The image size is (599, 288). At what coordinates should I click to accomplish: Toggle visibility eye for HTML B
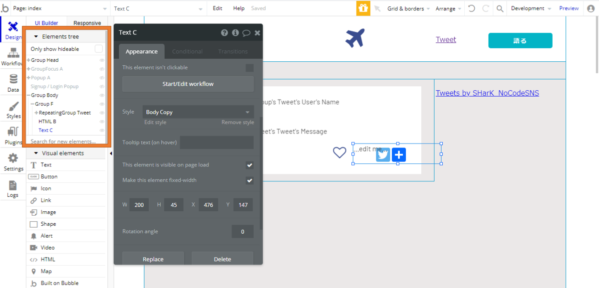[102, 122]
